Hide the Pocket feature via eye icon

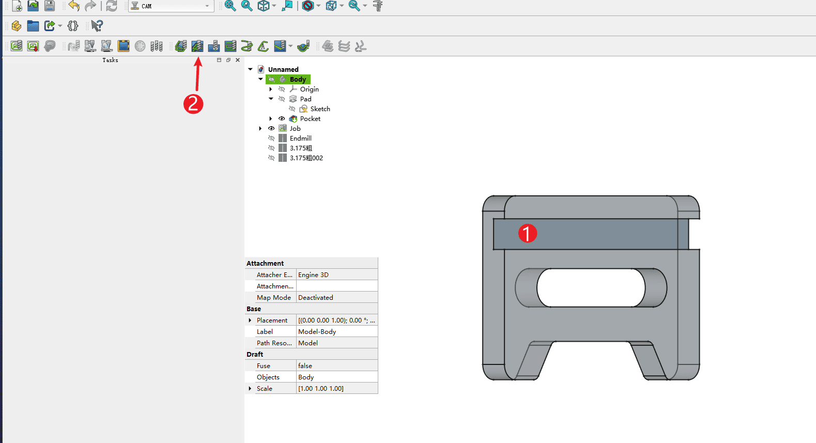pyautogui.click(x=282, y=119)
